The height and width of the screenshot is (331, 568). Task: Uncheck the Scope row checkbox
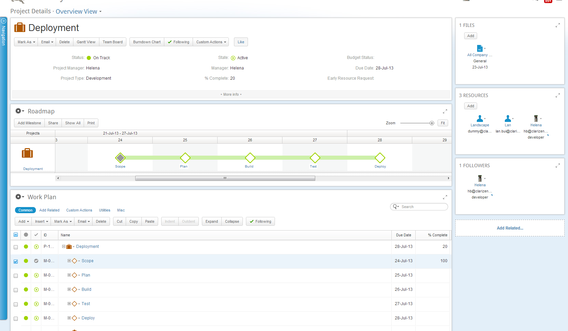[16, 261]
